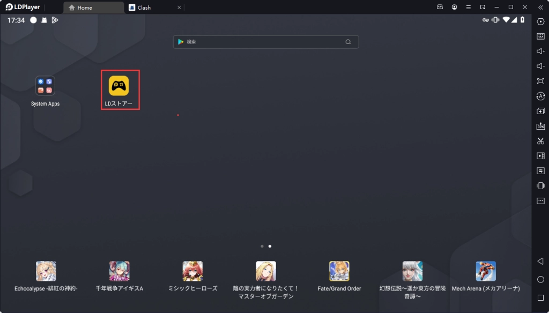Switch to the Home tab
This screenshot has width=549, height=313.
click(x=93, y=8)
